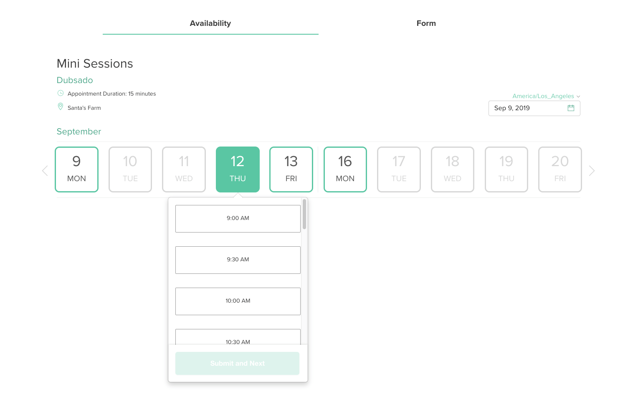Click the location pin icon by Santa's Farm
643x397 pixels.
pos(61,107)
